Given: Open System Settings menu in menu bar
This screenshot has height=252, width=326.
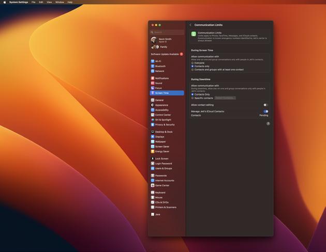Looking at the screenshot, I should pyautogui.click(x=19, y=2).
